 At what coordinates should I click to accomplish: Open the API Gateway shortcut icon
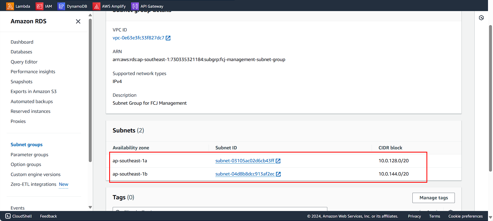tap(135, 6)
